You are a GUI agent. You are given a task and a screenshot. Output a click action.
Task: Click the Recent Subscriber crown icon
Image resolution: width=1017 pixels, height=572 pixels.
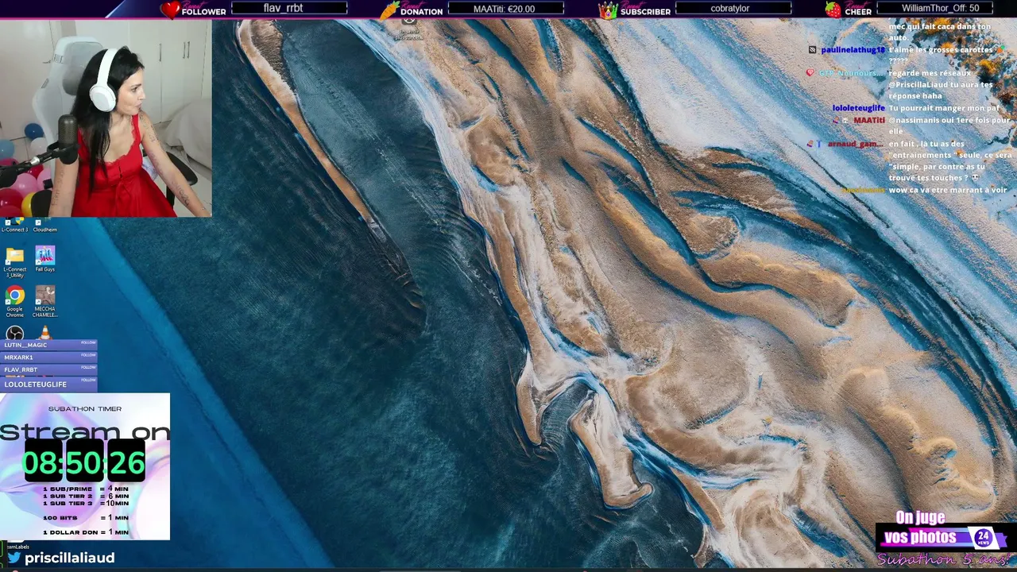click(x=608, y=10)
